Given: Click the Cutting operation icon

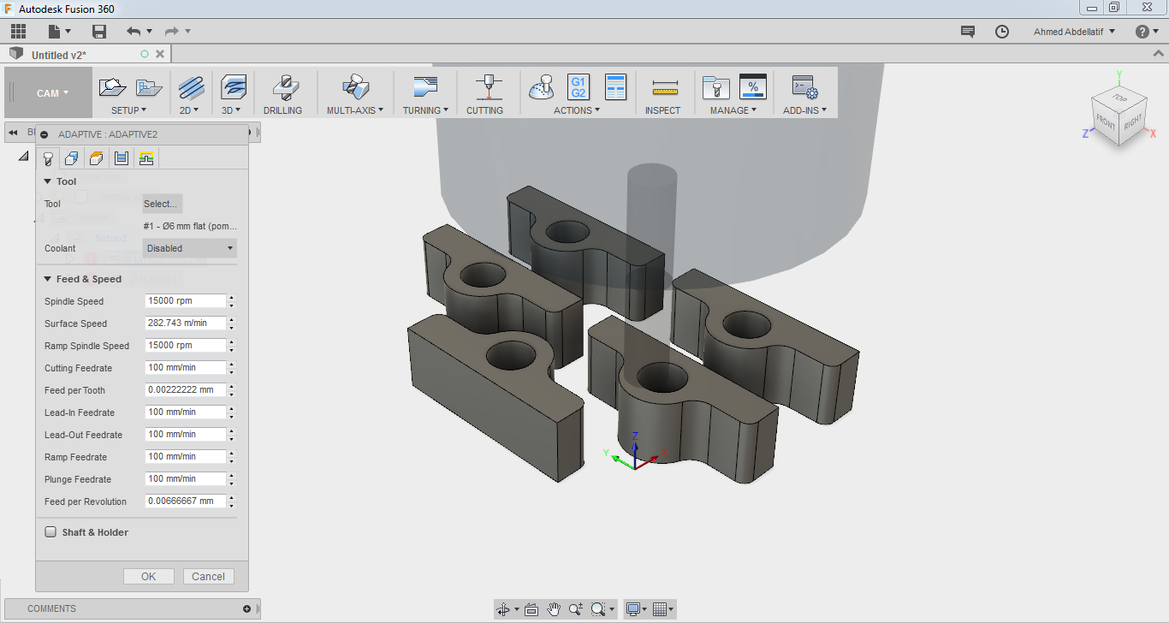Looking at the screenshot, I should 489,87.
